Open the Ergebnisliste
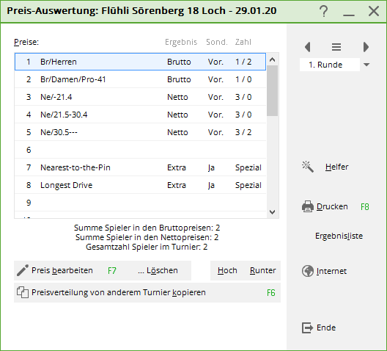Image resolution: width=387 pixels, height=351 pixels. 339,236
